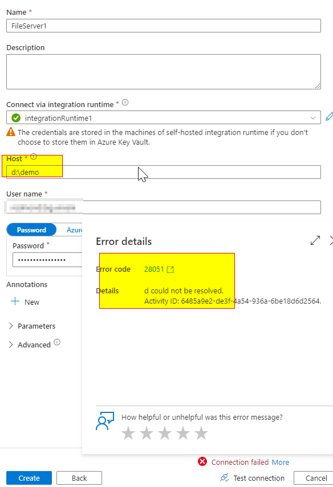Click the red Connection failed error icon
333x487 pixels.
pos(204,462)
